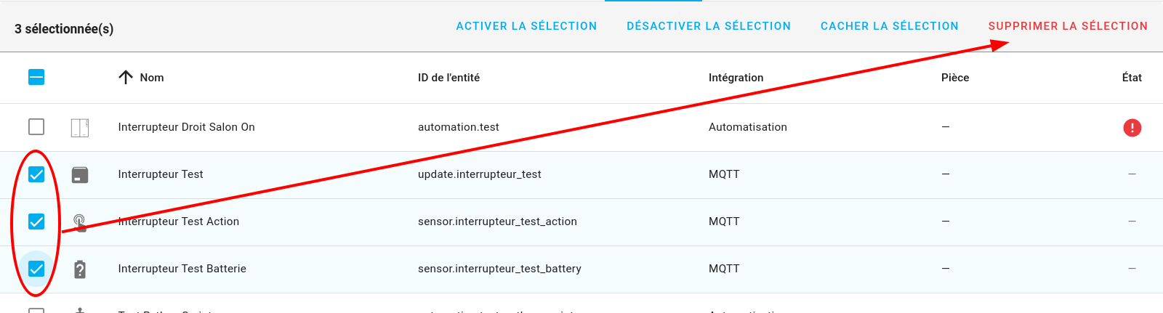Sort by Intégration column header
Screen dimensions: 1163x313
click(736, 78)
